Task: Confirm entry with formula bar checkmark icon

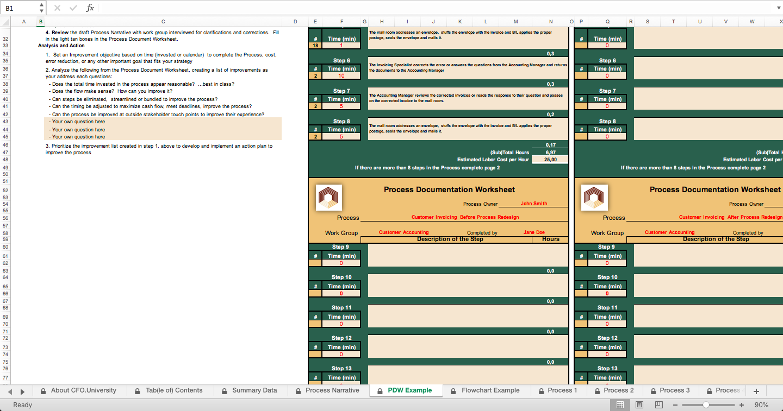Action: (x=73, y=8)
